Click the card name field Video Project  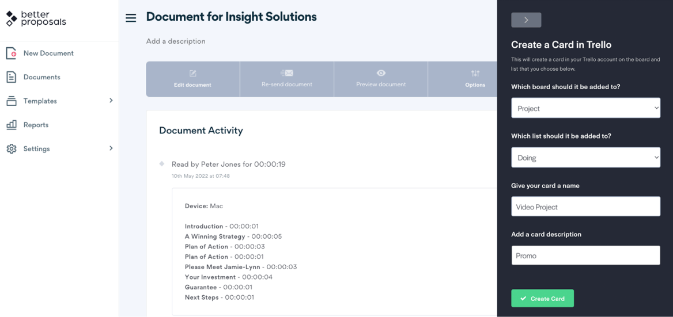coord(585,207)
